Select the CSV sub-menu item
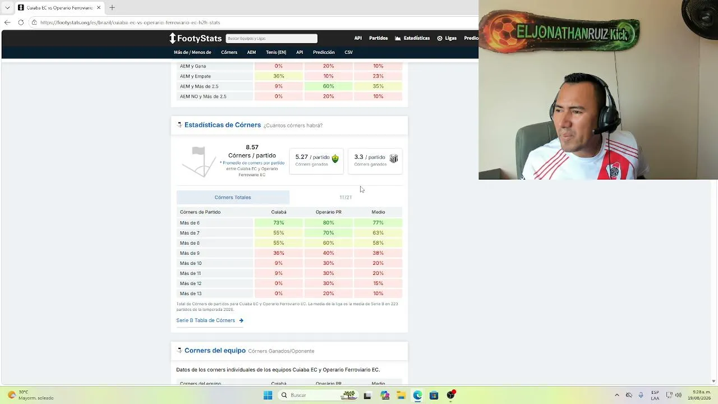The width and height of the screenshot is (718, 404). [x=348, y=52]
